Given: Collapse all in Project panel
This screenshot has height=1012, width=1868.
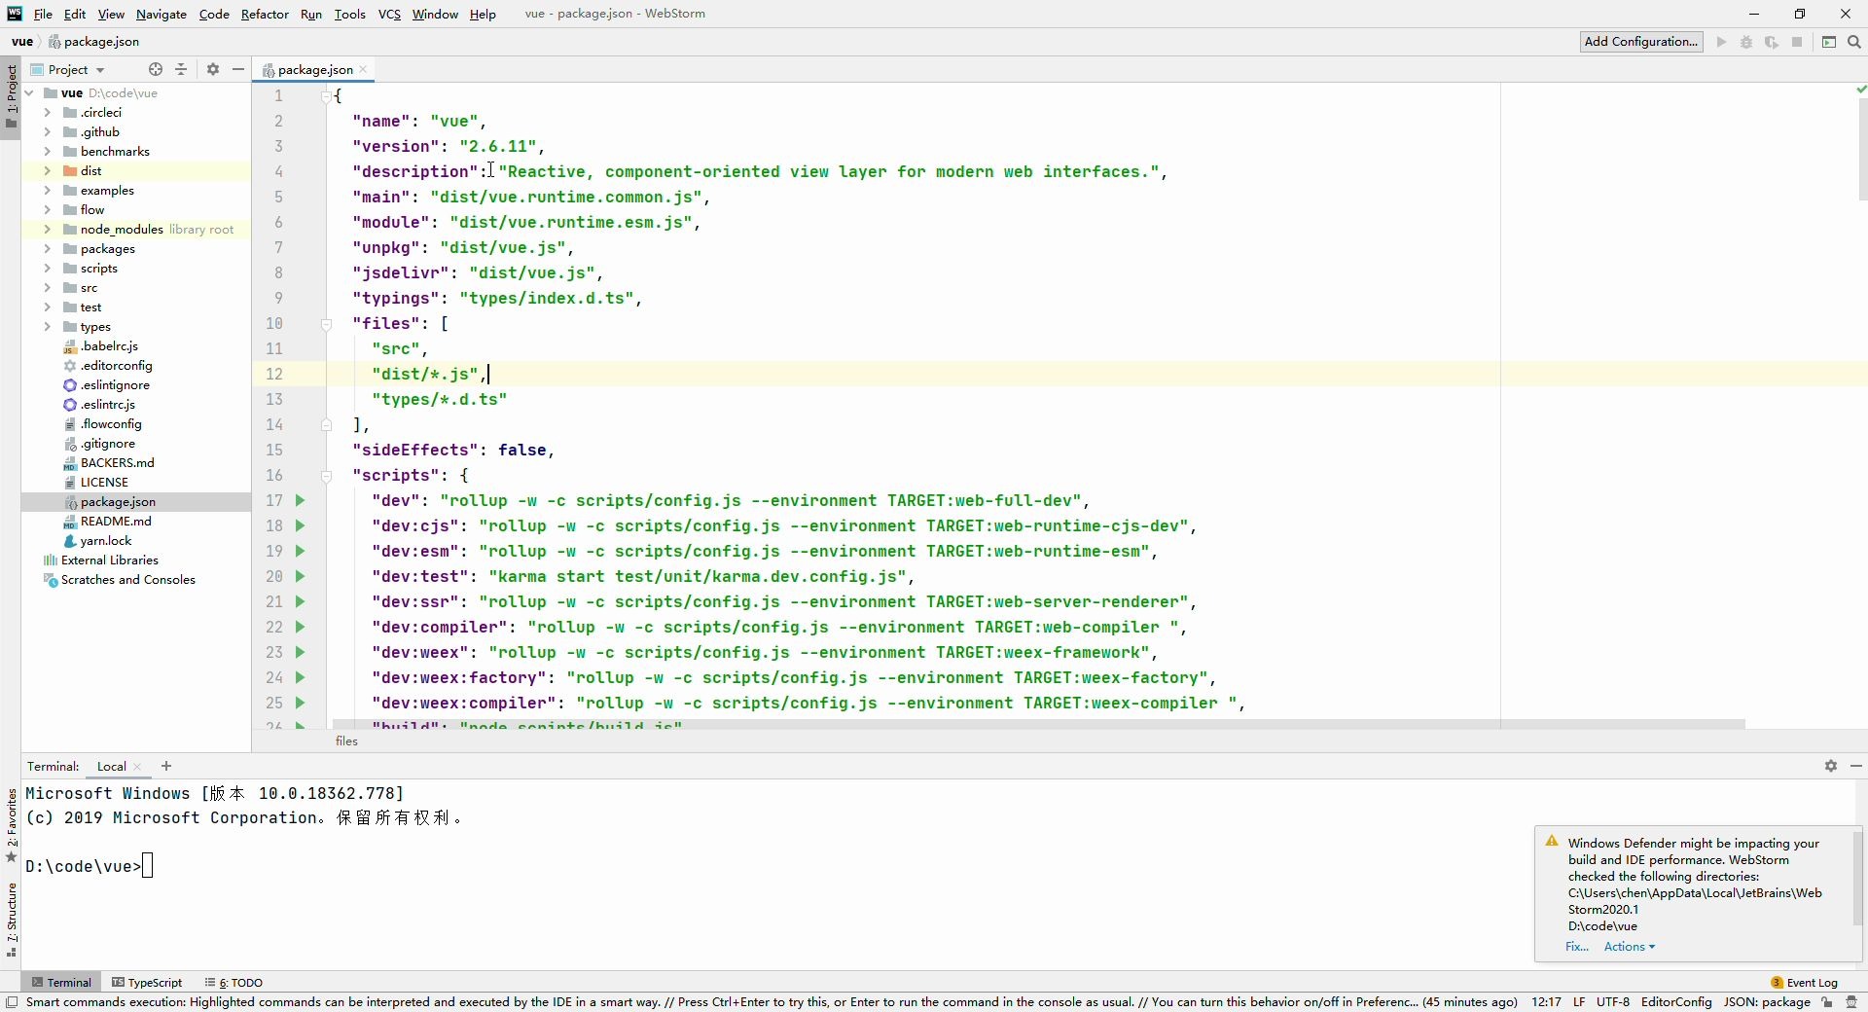Looking at the screenshot, I should tap(181, 69).
